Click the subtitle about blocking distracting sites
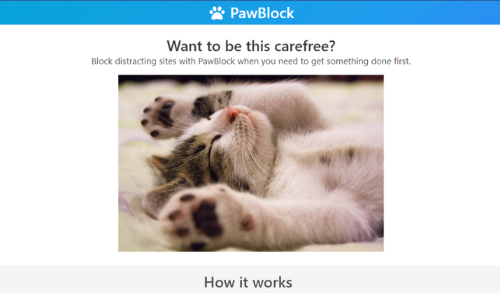 pos(251,61)
